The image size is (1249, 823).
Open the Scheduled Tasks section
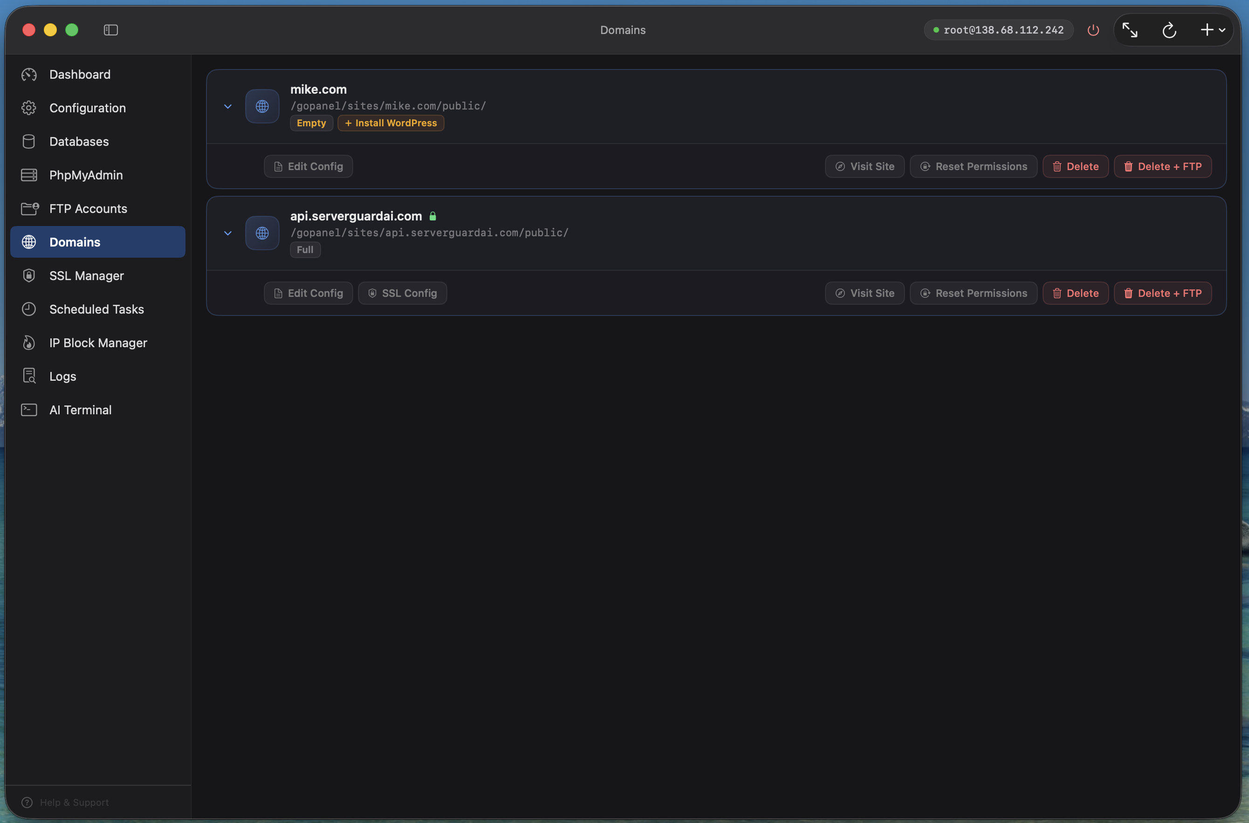pyautogui.click(x=96, y=309)
